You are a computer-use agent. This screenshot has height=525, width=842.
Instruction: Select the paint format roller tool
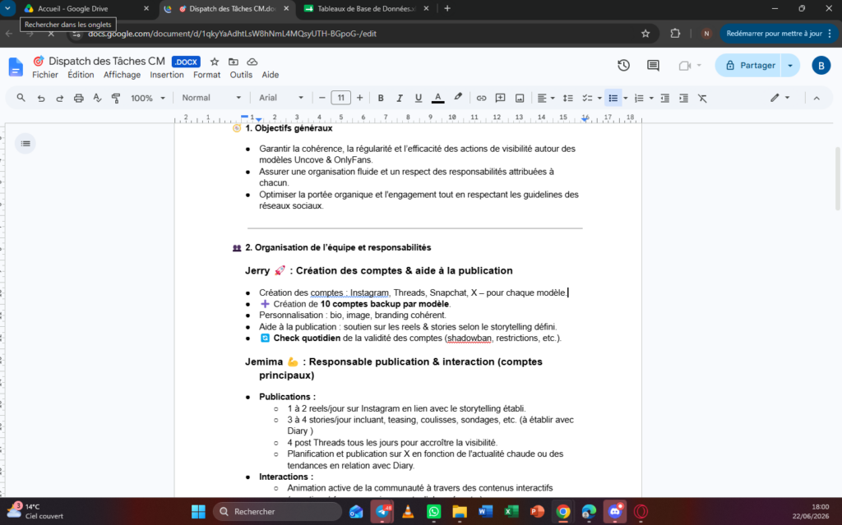(x=115, y=99)
